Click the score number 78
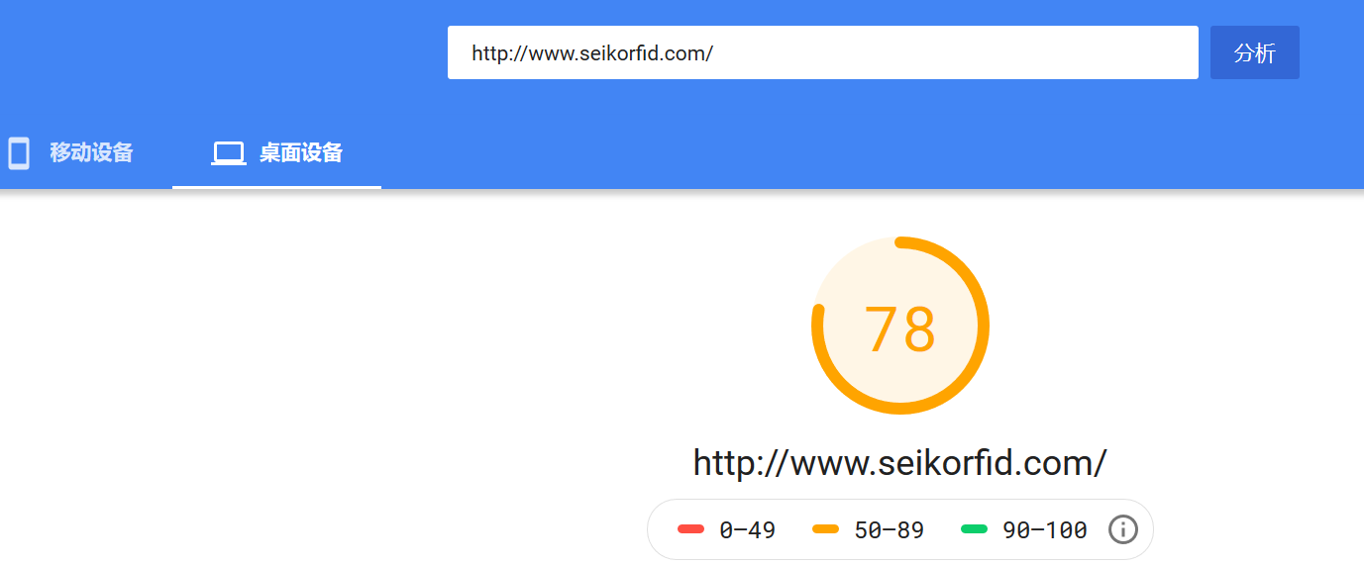This screenshot has width=1364, height=565. coord(899,330)
